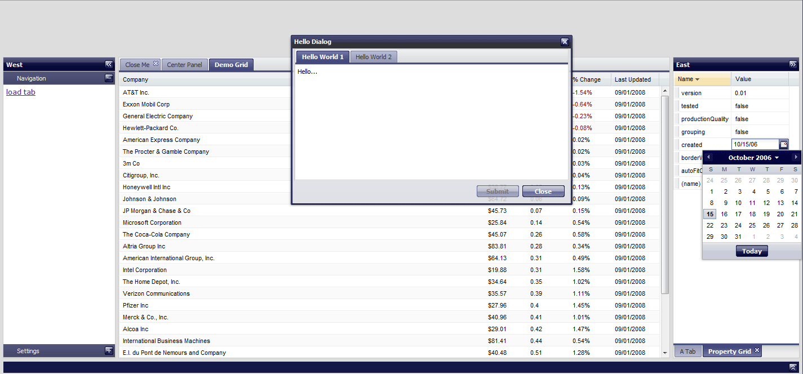Image resolution: width=803 pixels, height=374 pixels.
Task: Click the -1.54% change cell
Action: pyautogui.click(x=582, y=92)
